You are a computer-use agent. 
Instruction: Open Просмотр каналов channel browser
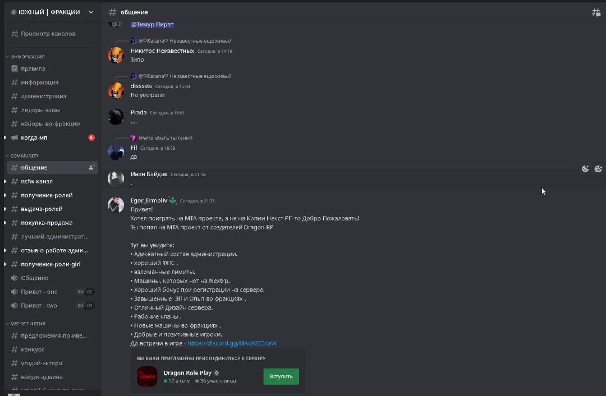(x=48, y=34)
